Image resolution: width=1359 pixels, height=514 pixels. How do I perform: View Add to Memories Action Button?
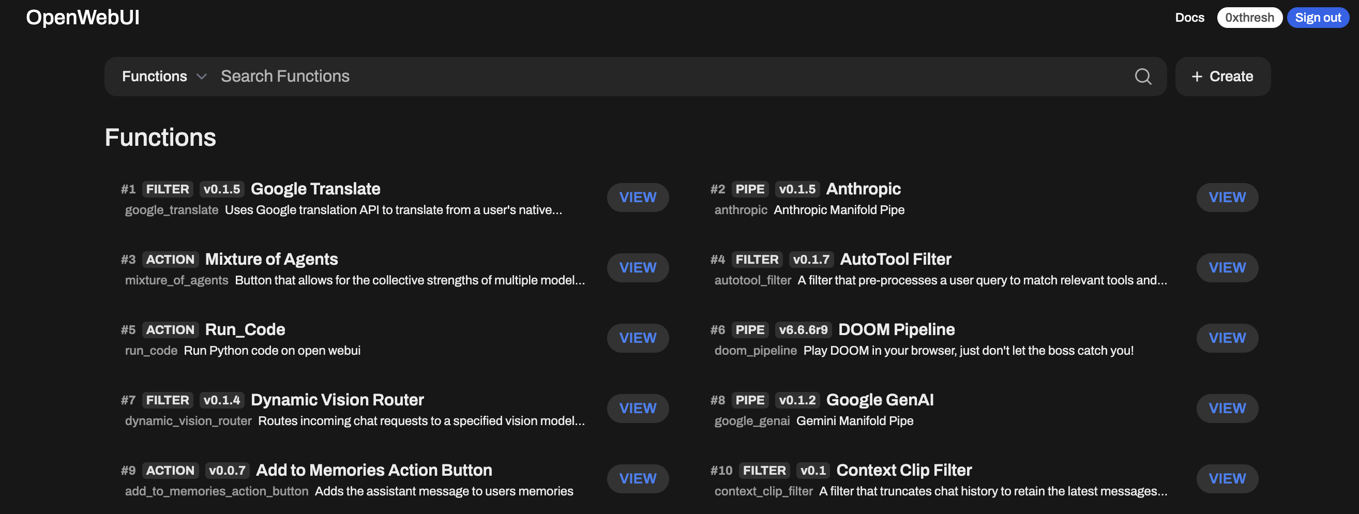click(637, 478)
